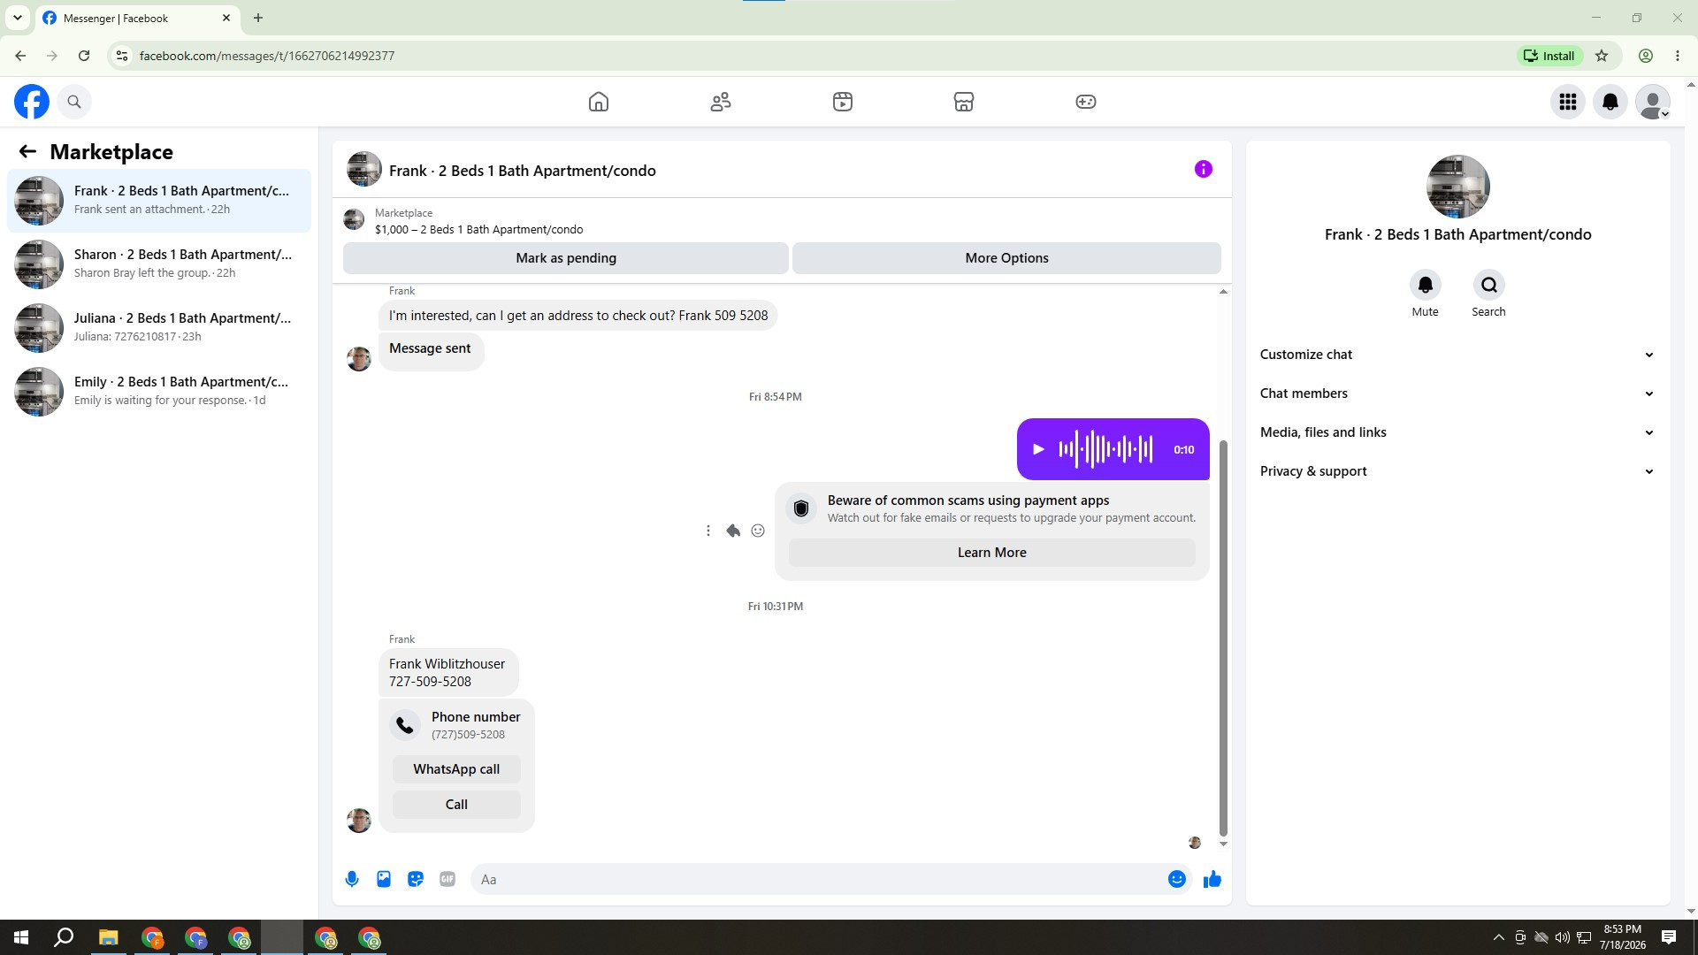The height and width of the screenshot is (955, 1698).
Task: Open Frank's conversation in the chat list
Action: coord(159,201)
